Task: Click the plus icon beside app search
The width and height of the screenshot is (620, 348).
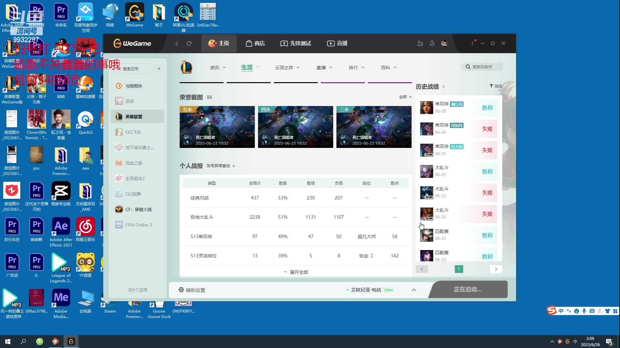Action: 159,69
